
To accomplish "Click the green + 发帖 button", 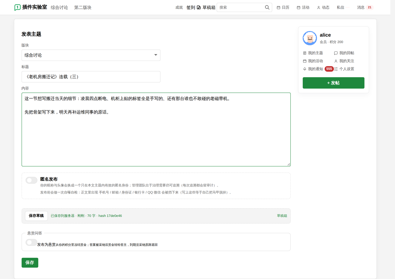I will tap(333, 83).
